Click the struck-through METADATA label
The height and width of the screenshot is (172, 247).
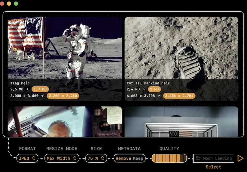click(129, 149)
